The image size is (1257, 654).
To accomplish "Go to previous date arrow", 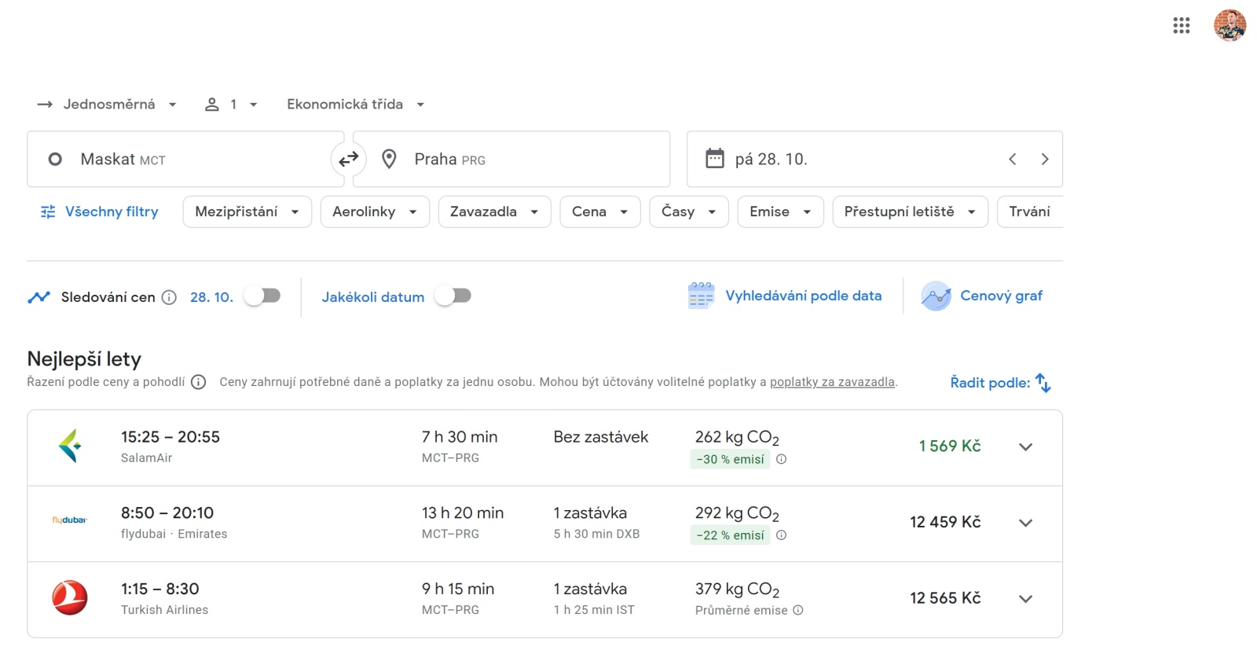I will [x=1013, y=159].
